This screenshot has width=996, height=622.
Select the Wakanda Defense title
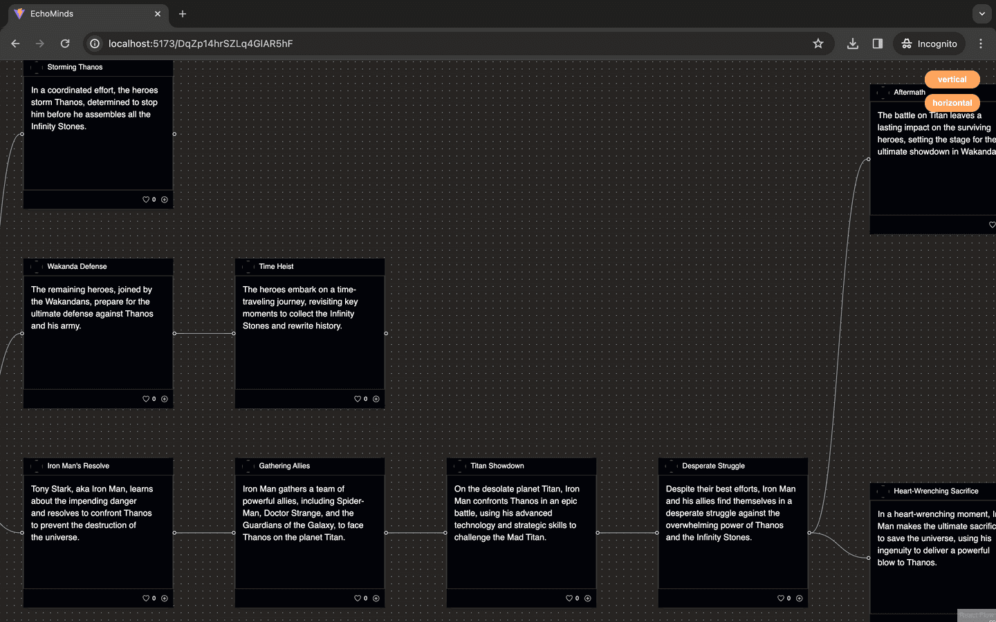tap(77, 267)
